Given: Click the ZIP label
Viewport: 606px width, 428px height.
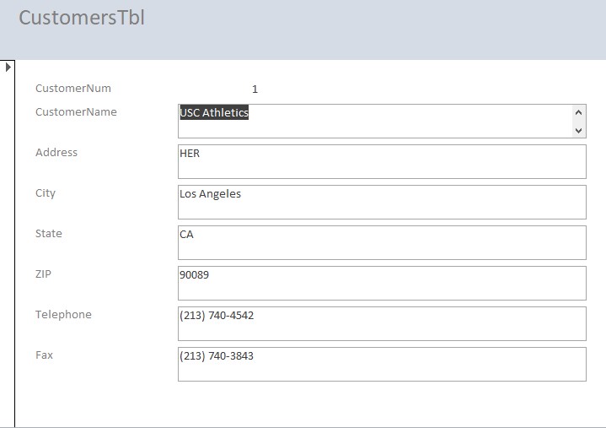Looking at the screenshot, I should [43, 274].
